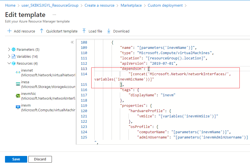Viewport: 250px width, 164px height.
Task: Open Custom deployment breadcrumb link
Action: click(x=165, y=5)
